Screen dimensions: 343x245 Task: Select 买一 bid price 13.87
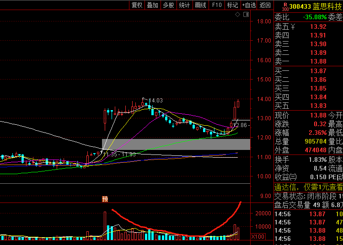click(x=318, y=71)
